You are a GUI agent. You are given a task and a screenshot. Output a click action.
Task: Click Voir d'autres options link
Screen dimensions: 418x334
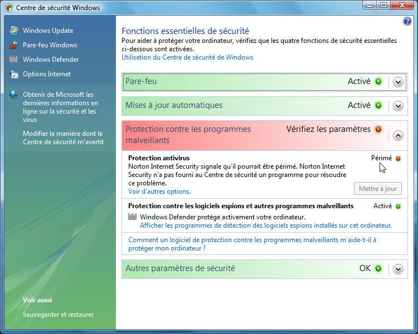(159, 191)
